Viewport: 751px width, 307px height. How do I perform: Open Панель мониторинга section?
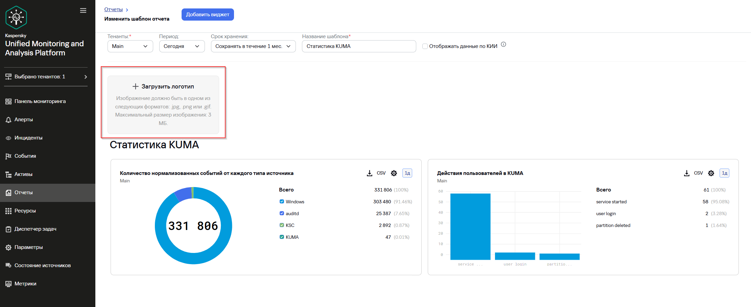point(48,101)
